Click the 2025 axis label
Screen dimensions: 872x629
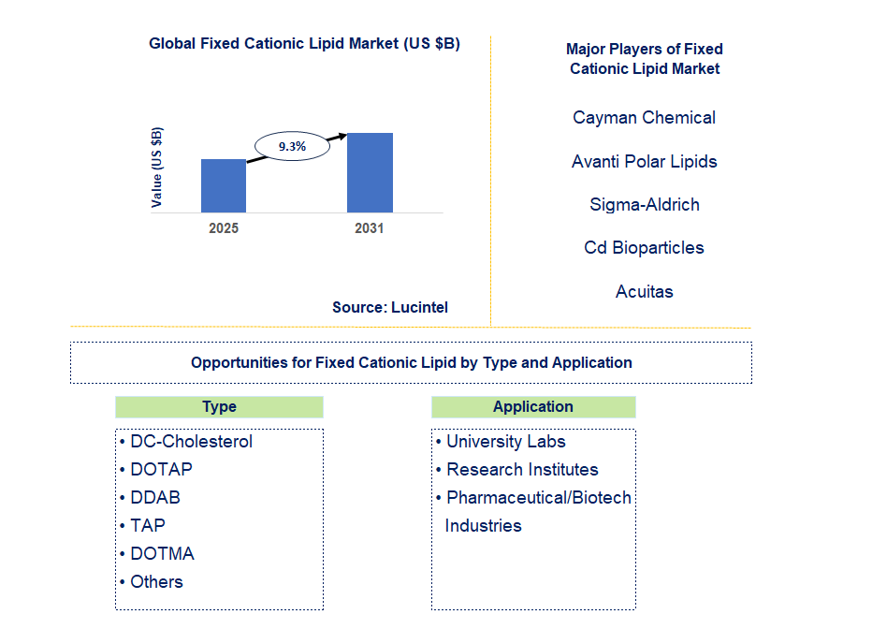pyautogui.click(x=224, y=228)
